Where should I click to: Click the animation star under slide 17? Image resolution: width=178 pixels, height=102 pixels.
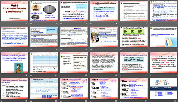tap(121, 75)
